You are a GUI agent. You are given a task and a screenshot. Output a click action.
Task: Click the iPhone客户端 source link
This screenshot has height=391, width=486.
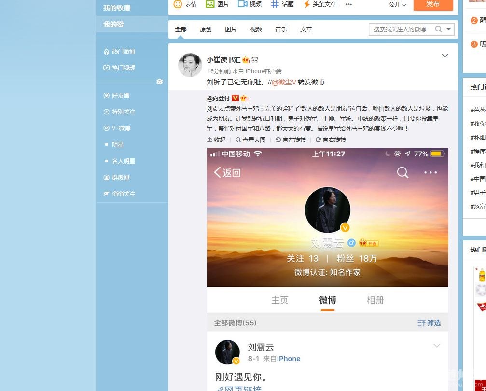pyautogui.click(x=264, y=71)
